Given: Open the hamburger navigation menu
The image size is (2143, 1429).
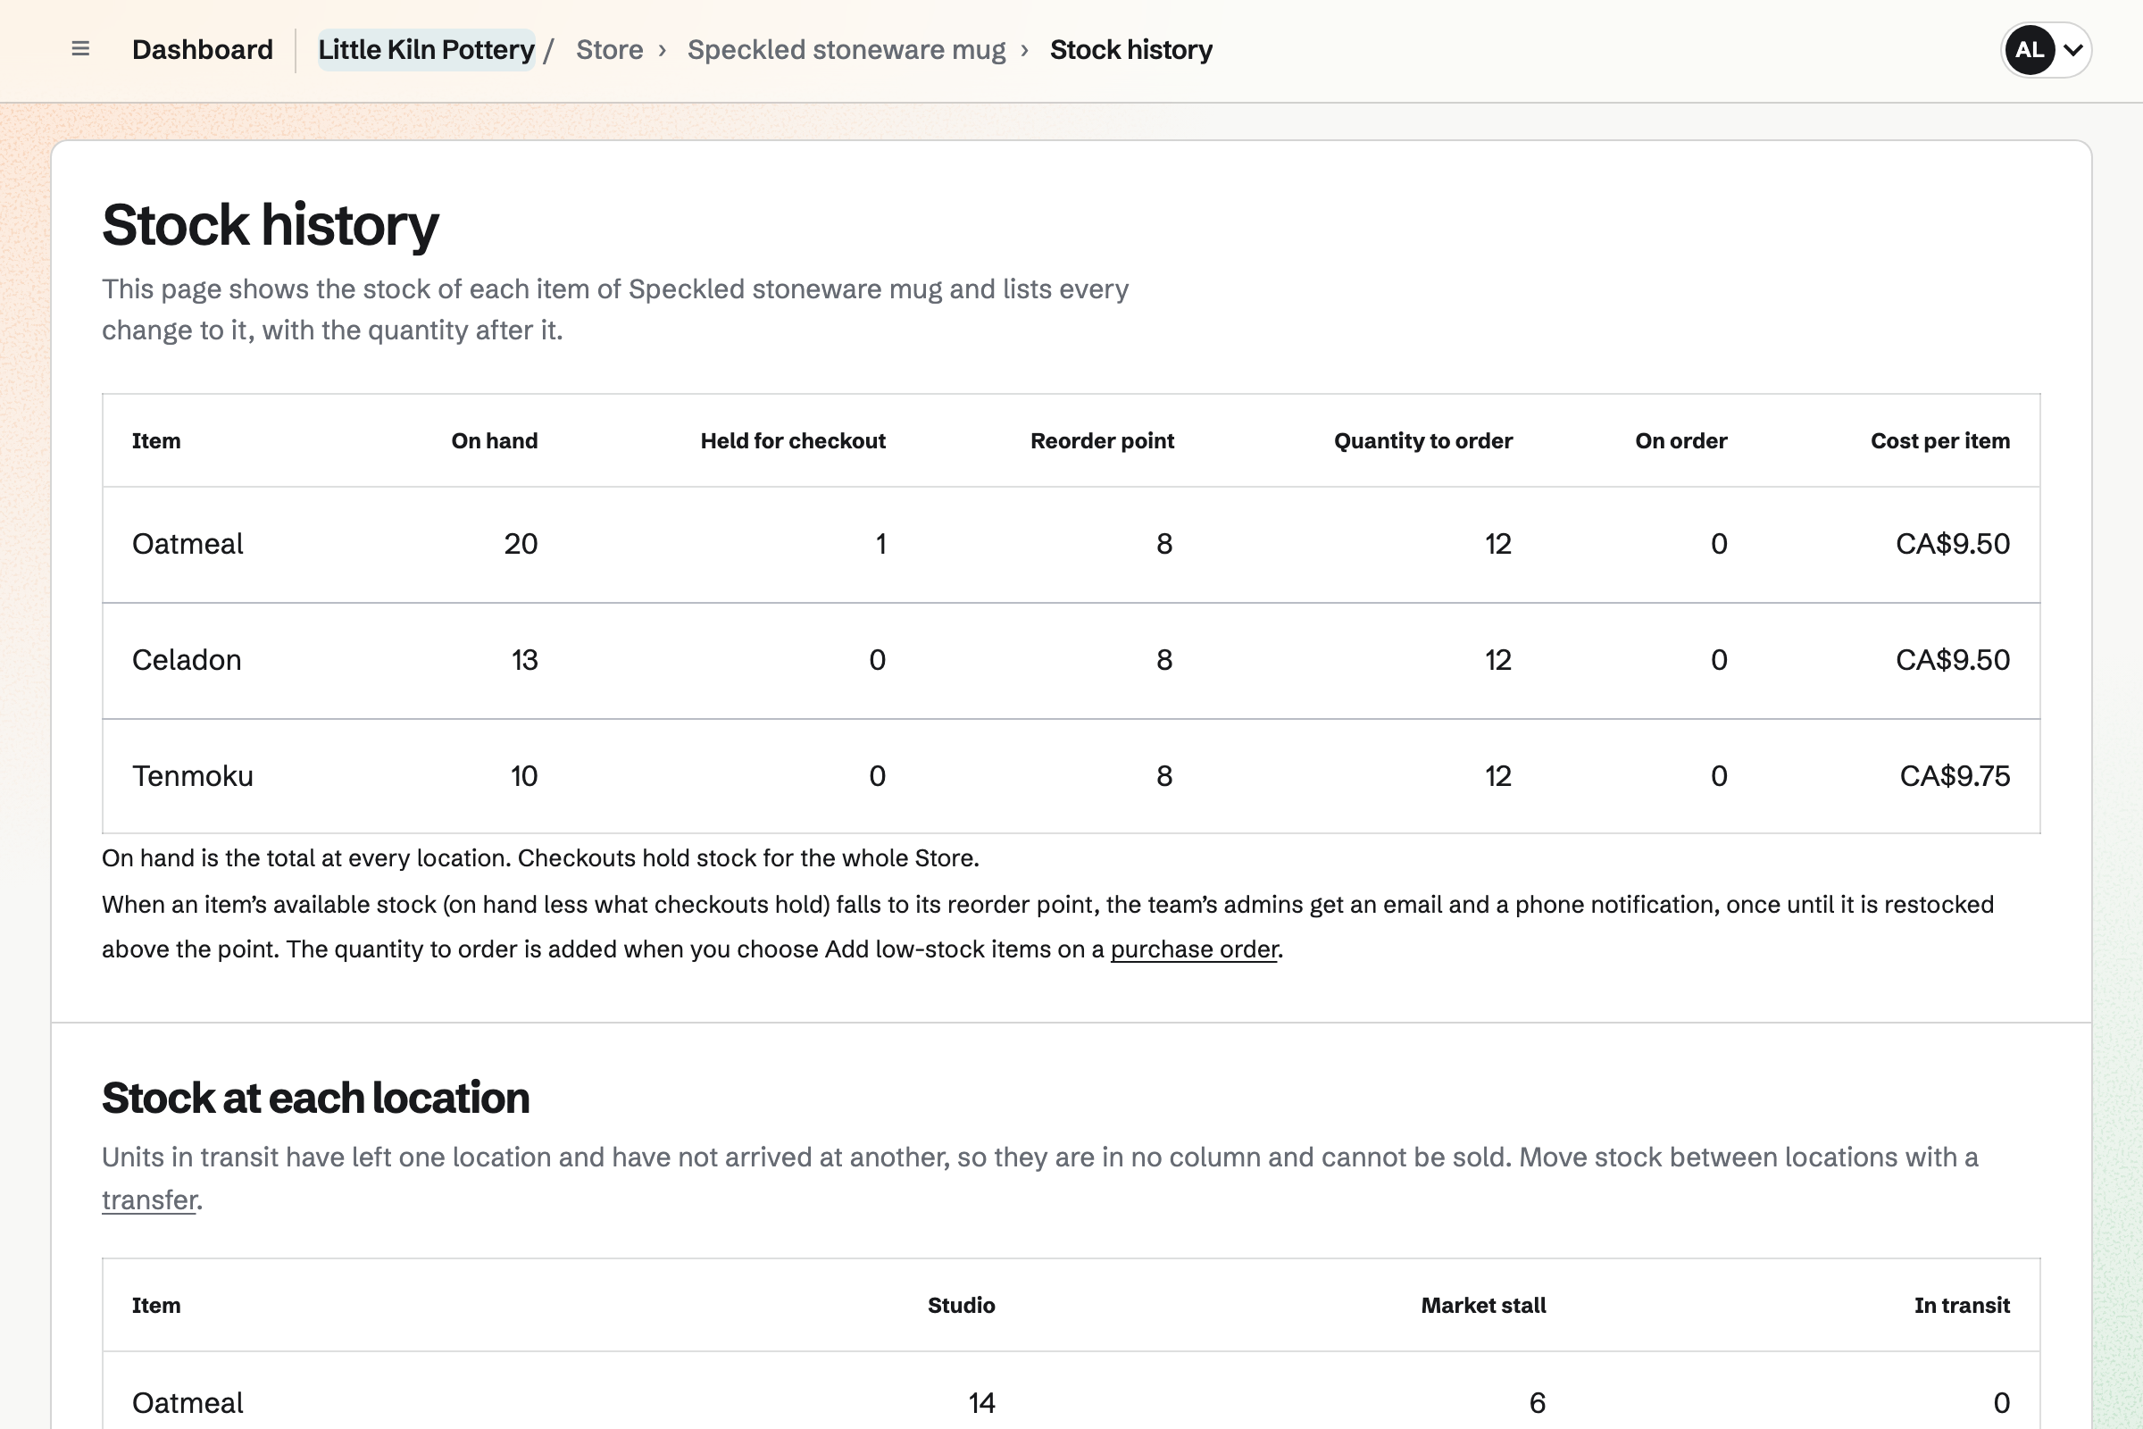Looking at the screenshot, I should click(80, 49).
